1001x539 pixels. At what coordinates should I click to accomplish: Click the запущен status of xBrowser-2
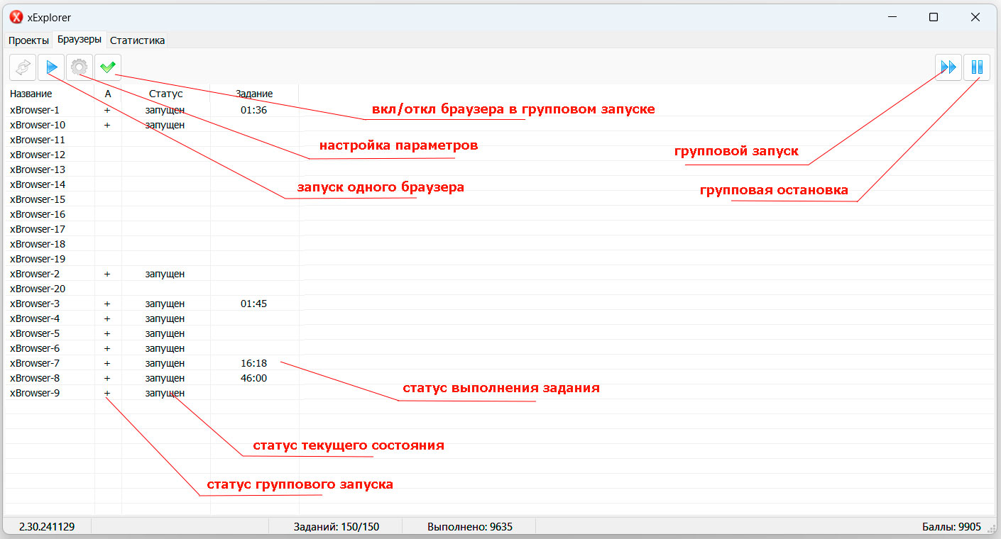click(165, 274)
